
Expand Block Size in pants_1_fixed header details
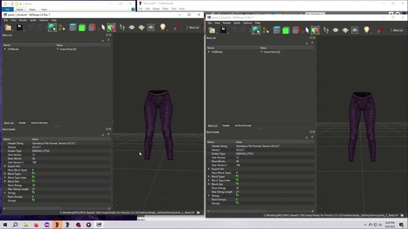[x=4, y=181]
